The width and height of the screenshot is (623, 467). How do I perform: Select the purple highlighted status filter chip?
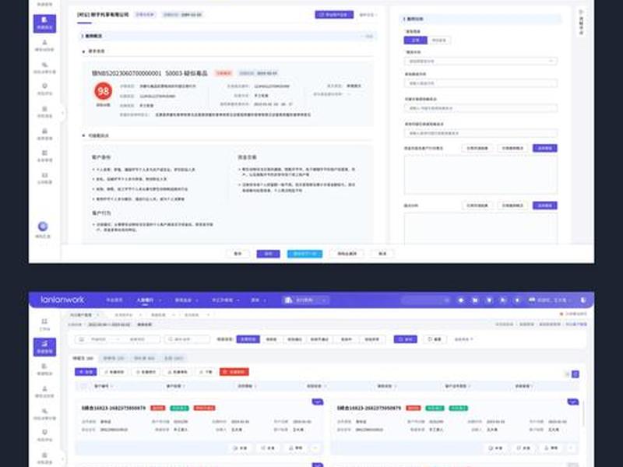click(x=248, y=339)
